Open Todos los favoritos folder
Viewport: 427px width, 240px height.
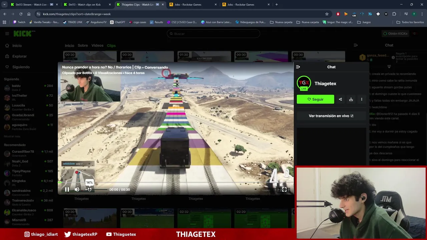coord(410,22)
